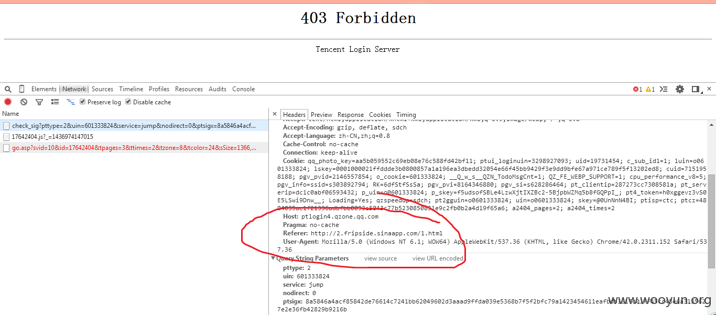Click the Cache-Control header line
Image resolution: width=716 pixels, height=315 pixels.
tap(320, 144)
